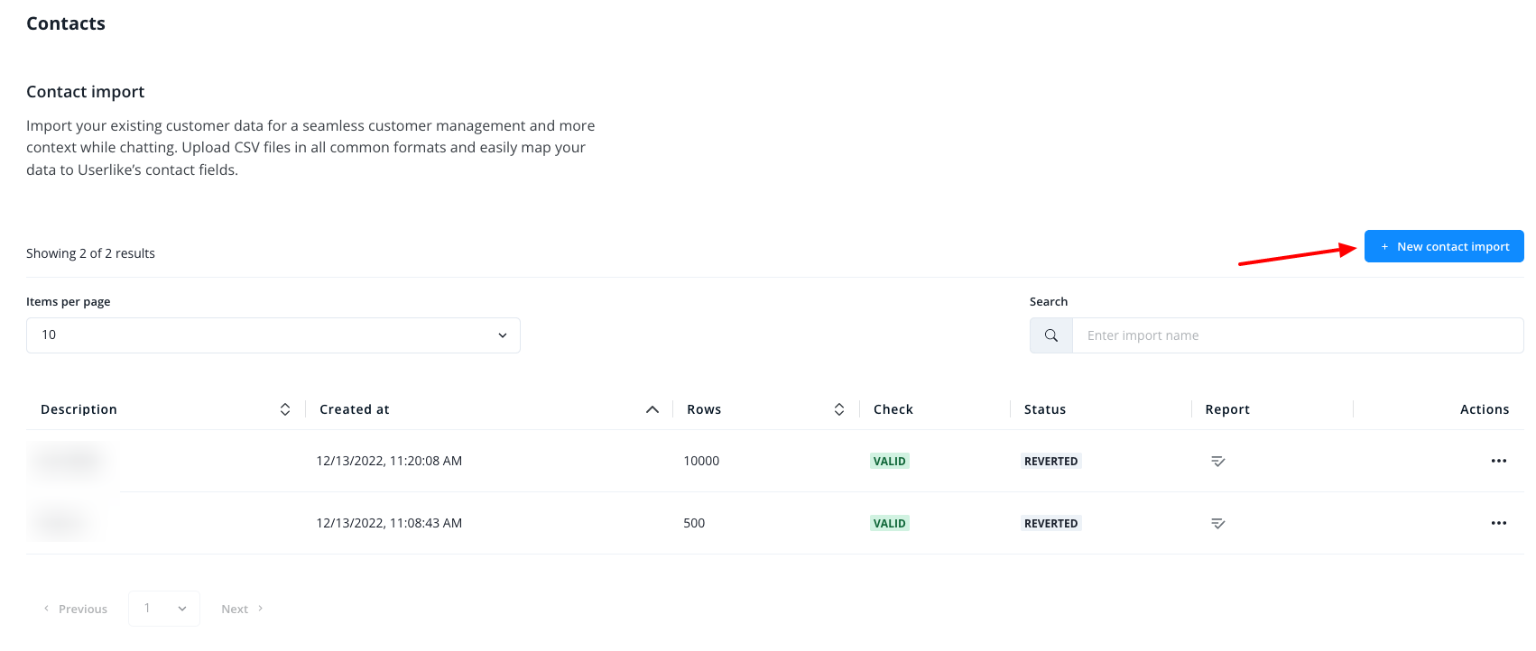
Task: Open report icon for 10000-row import
Action: point(1217,462)
